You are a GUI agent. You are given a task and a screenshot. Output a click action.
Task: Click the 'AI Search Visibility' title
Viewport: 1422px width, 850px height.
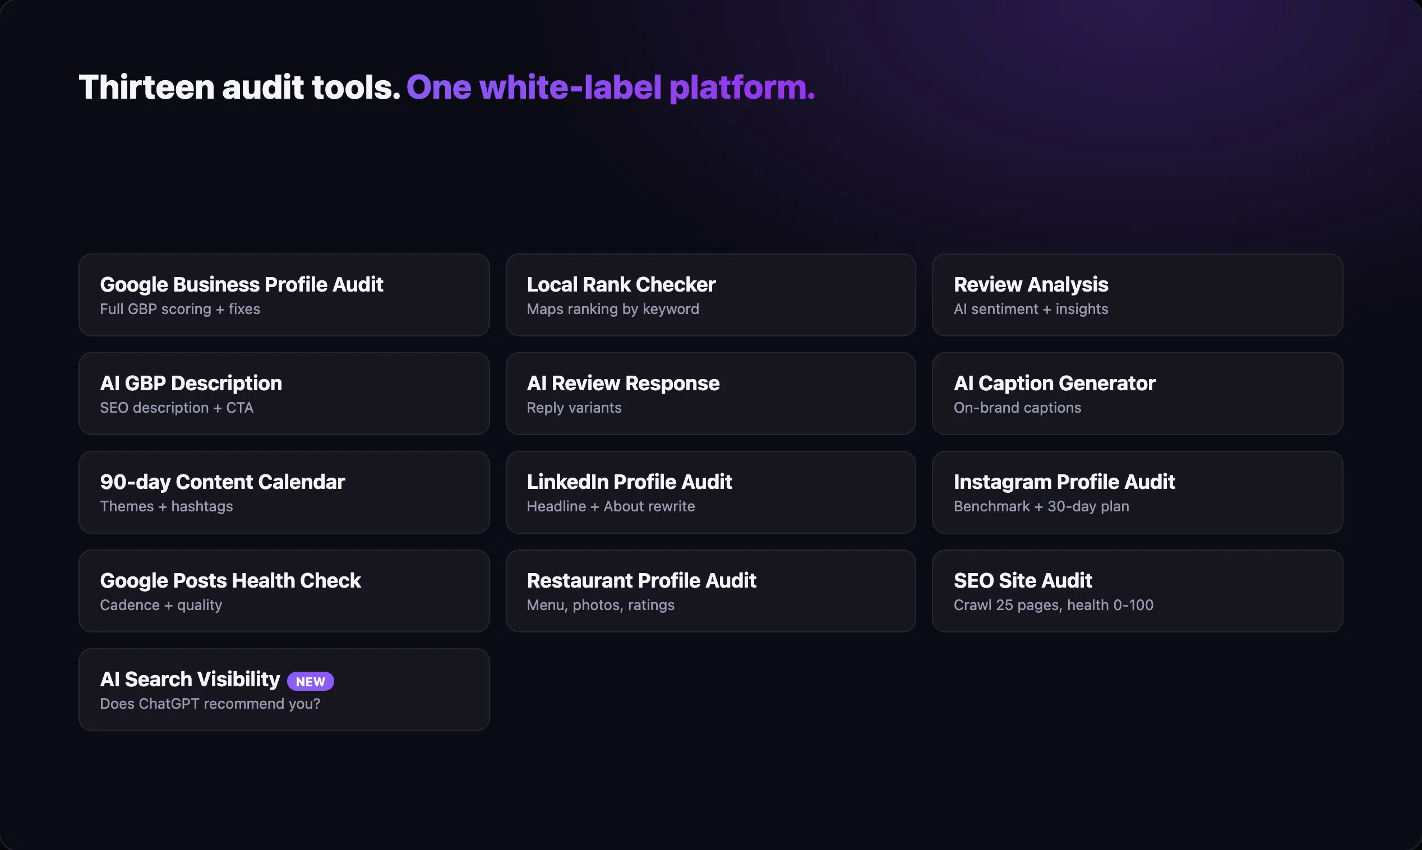click(x=190, y=680)
